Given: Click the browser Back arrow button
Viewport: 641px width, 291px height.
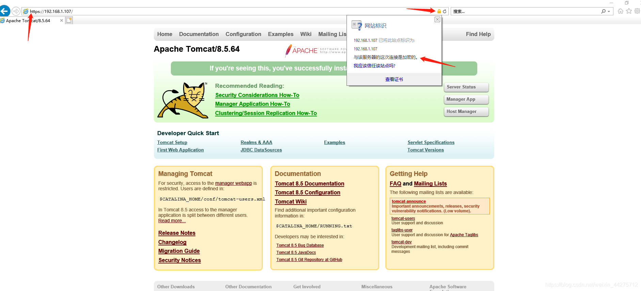Looking at the screenshot, I should point(4,11).
